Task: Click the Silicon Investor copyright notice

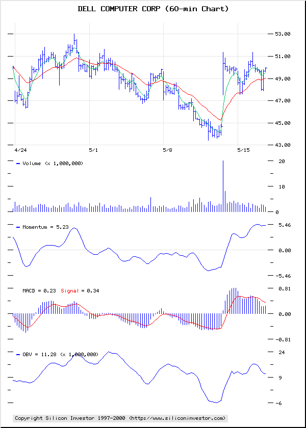Action: (x=120, y=418)
